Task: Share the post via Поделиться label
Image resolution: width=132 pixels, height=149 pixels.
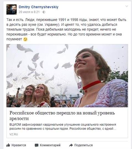Action: tap(84, 145)
